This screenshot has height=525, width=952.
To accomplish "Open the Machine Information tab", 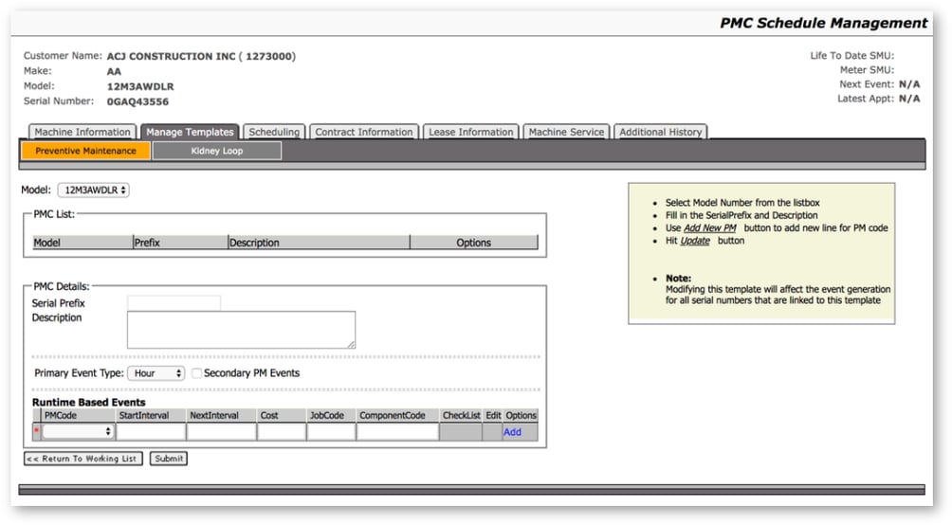I will (82, 132).
